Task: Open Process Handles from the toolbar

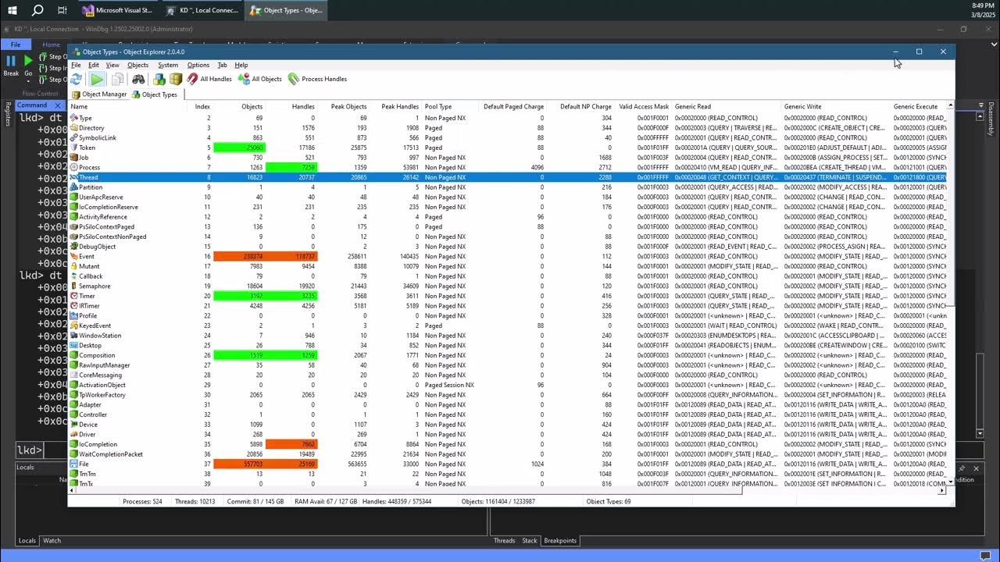Action: click(x=317, y=79)
